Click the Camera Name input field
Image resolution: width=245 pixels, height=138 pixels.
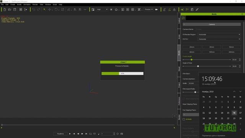(x=218, y=29)
